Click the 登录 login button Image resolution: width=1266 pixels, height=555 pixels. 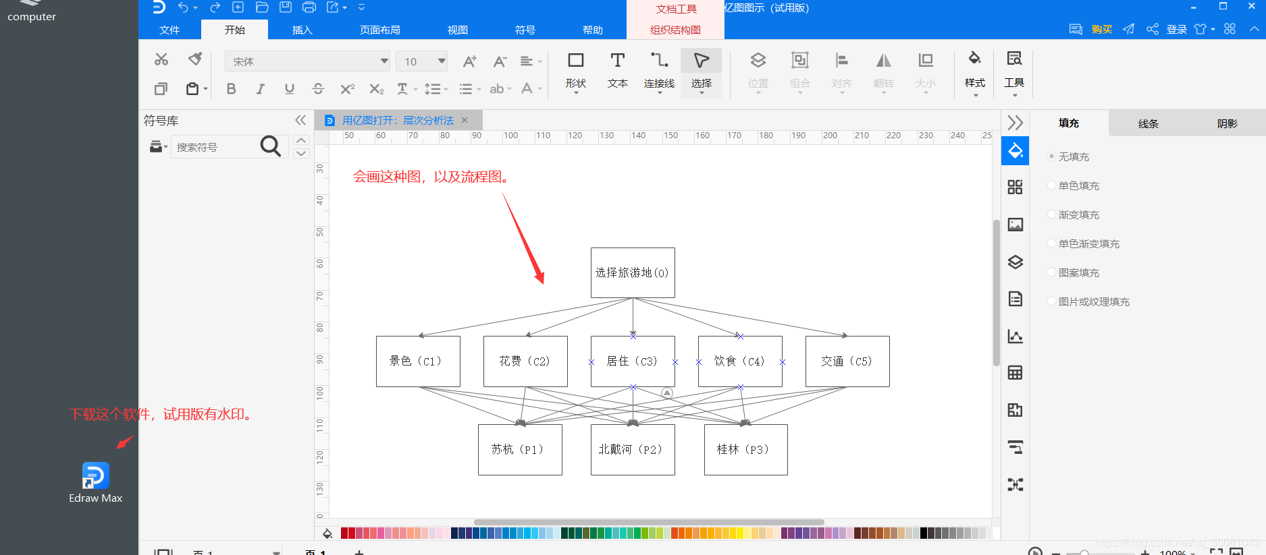point(1177,29)
